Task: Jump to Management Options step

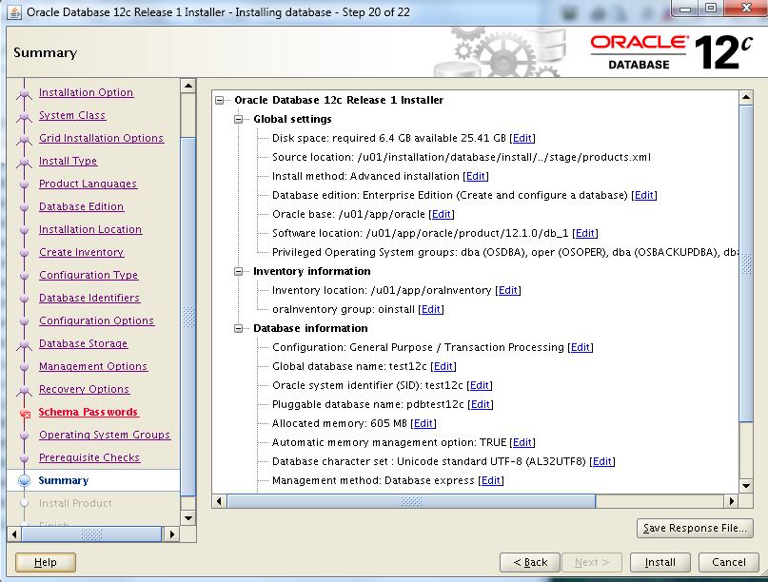Action: [93, 367]
